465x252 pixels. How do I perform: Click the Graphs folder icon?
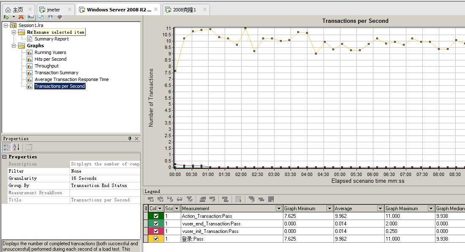[22, 46]
